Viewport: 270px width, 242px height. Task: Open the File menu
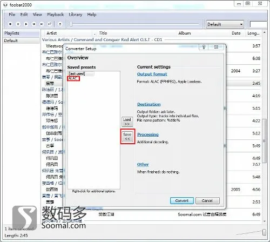click(x=12, y=15)
